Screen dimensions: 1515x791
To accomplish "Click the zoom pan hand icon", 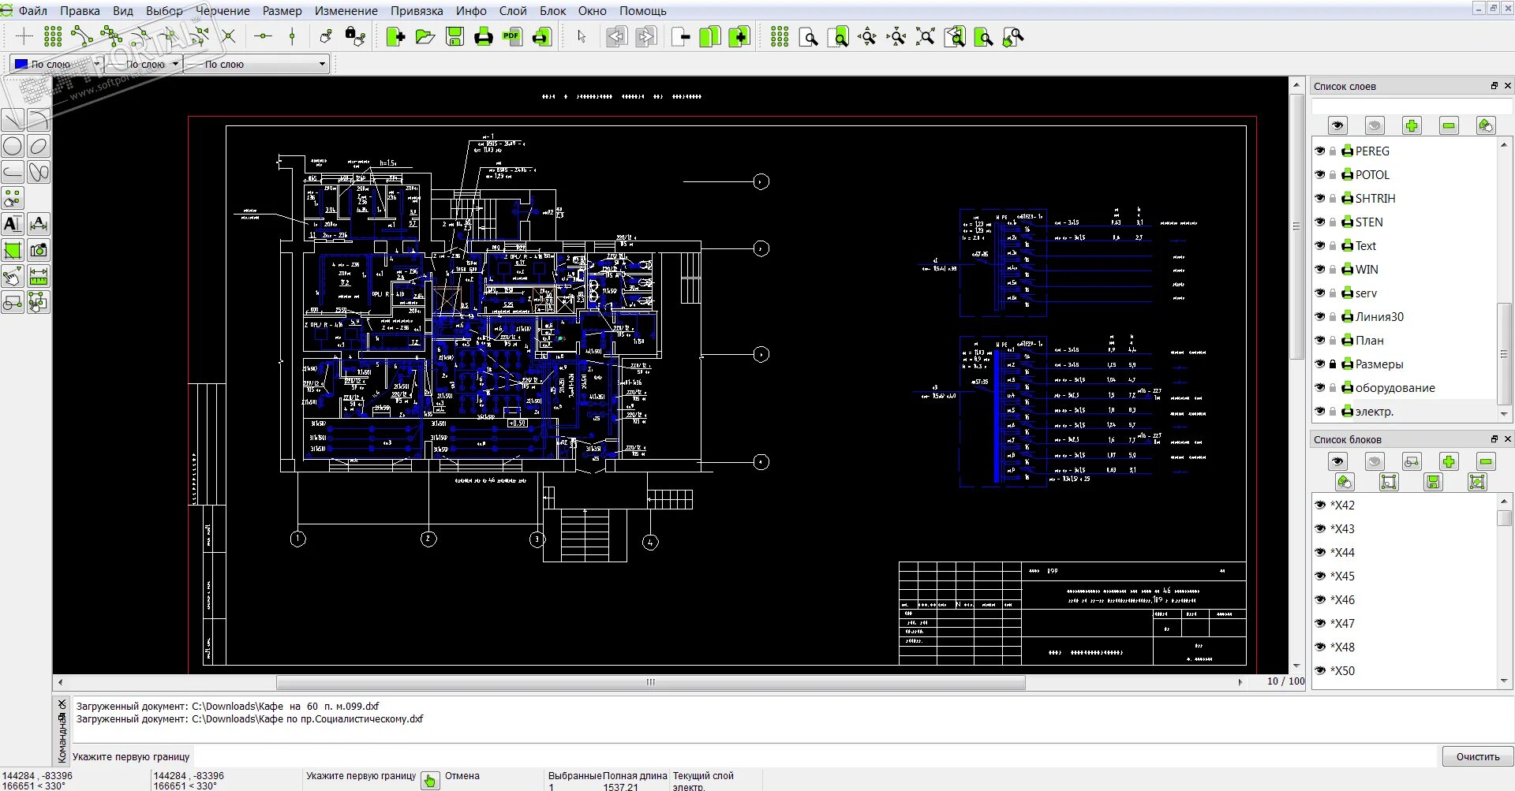I will (1012, 36).
